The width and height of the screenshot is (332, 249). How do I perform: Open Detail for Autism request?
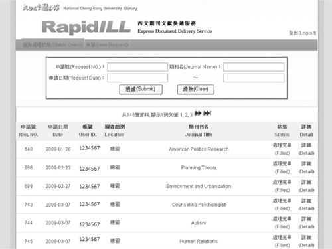pos(306,222)
